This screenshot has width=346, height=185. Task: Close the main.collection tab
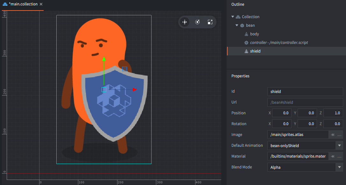pos(41,4)
